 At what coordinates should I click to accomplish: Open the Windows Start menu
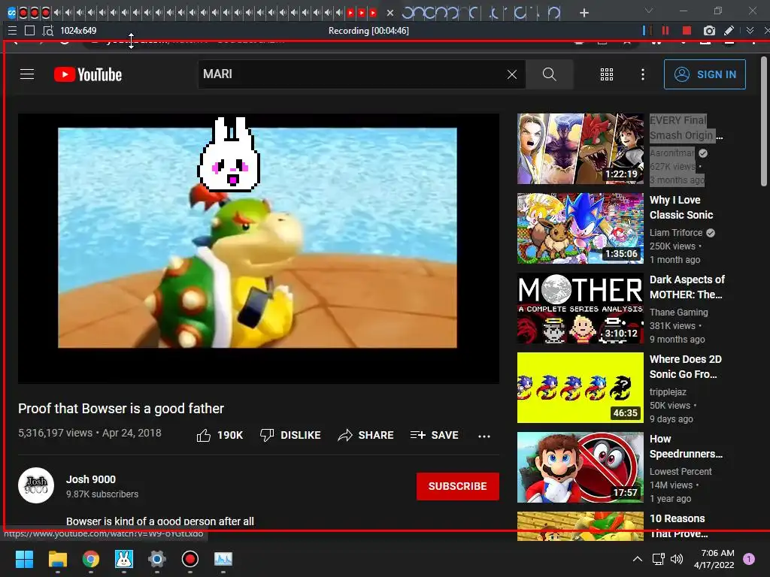(x=25, y=559)
